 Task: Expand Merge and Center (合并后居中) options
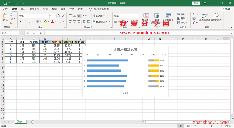(109, 22)
